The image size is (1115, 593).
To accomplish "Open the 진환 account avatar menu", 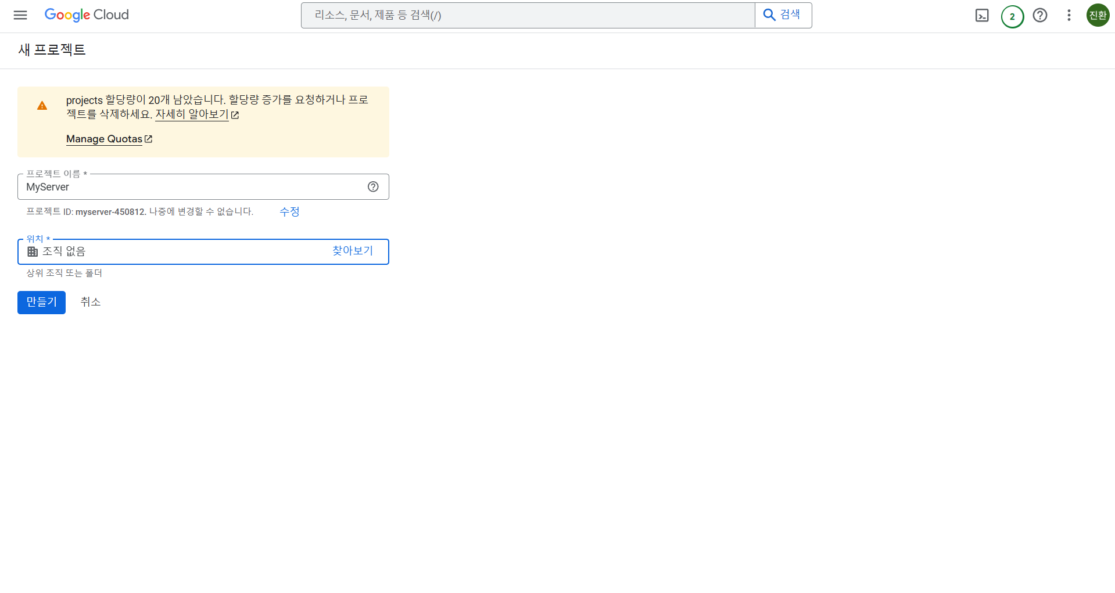I will point(1098,15).
